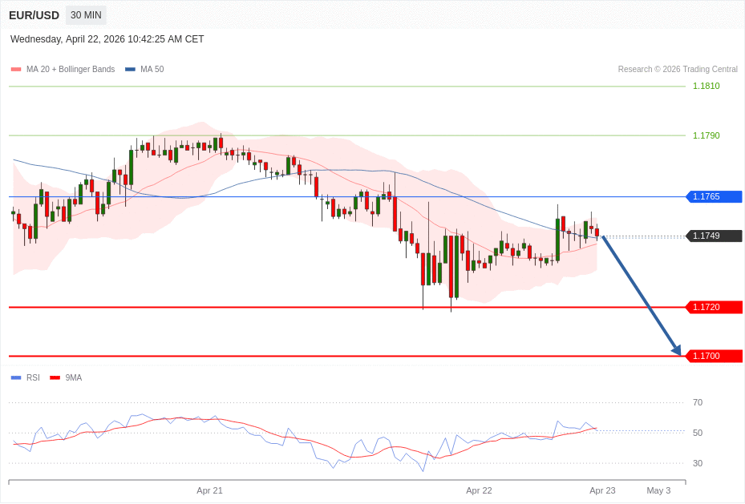Toggle the 9MA legend entry

tap(66, 377)
